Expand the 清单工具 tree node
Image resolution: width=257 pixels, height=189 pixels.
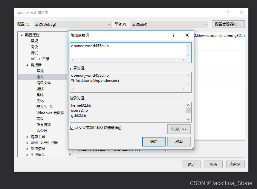click(27, 137)
